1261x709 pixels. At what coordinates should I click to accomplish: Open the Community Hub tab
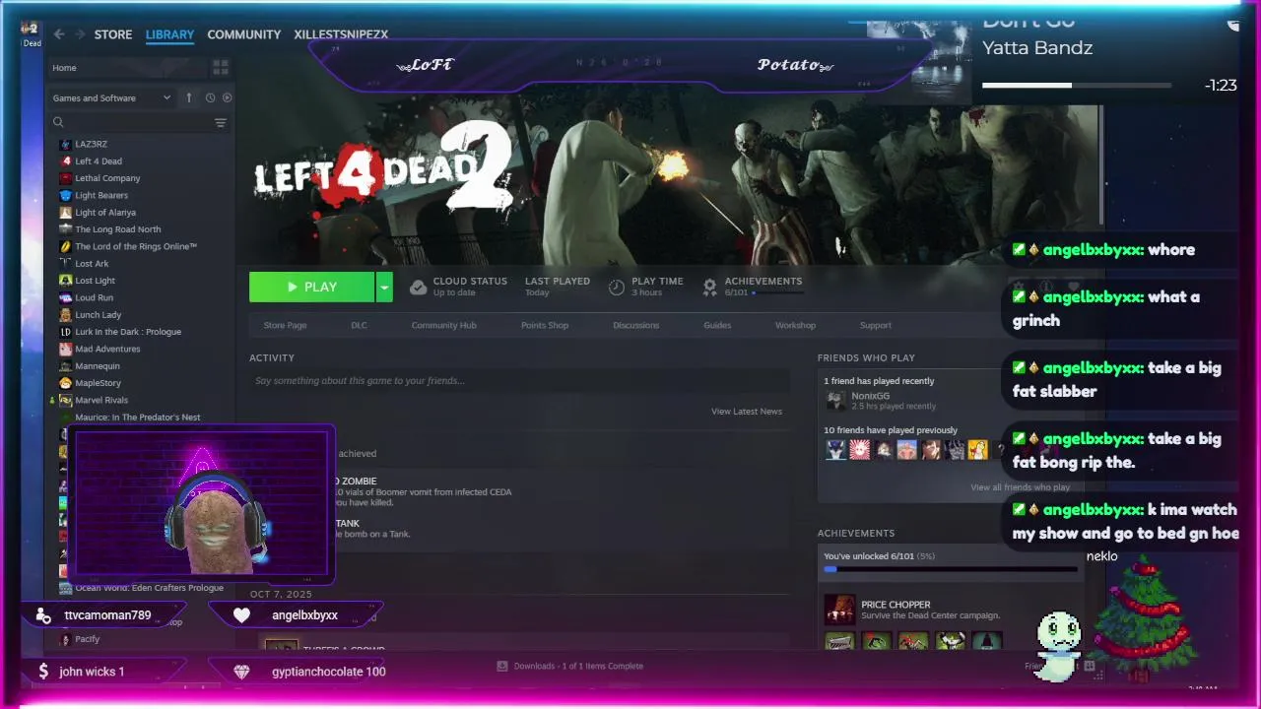[443, 325]
